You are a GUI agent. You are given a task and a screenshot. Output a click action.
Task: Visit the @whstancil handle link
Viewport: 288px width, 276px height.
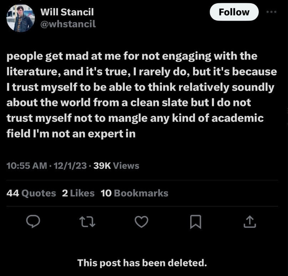tap(68, 24)
